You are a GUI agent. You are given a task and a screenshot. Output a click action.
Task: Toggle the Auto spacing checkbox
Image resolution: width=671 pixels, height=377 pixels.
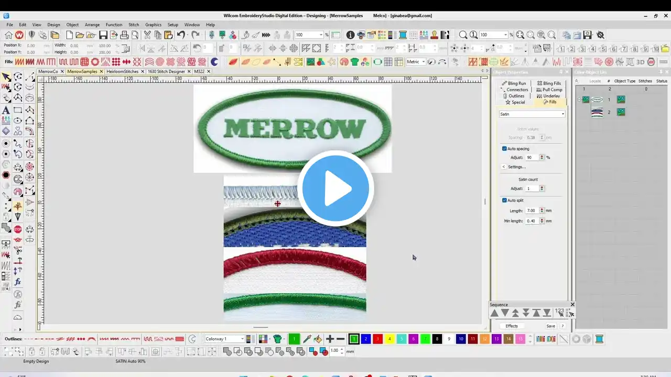(504, 149)
